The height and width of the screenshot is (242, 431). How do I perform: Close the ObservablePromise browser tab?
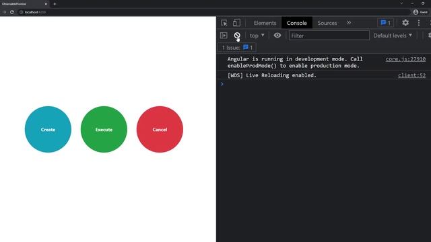tap(46, 4)
